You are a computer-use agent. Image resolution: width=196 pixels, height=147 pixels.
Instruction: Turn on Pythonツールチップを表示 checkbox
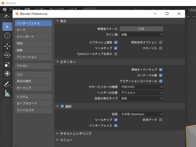pyautogui.click(x=116, y=54)
